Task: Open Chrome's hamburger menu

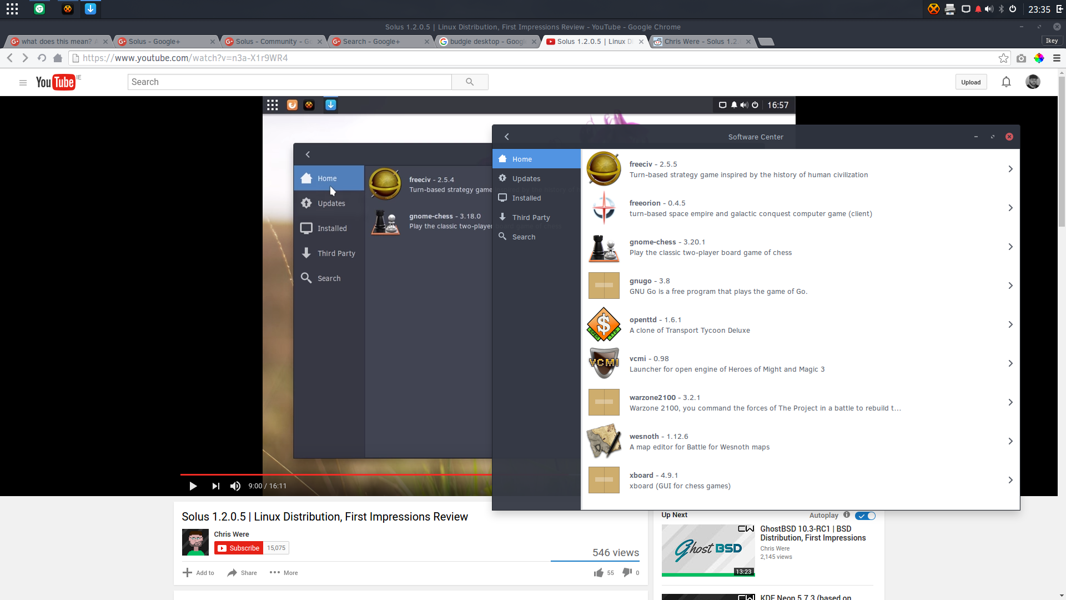Action: coord(1057,58)
